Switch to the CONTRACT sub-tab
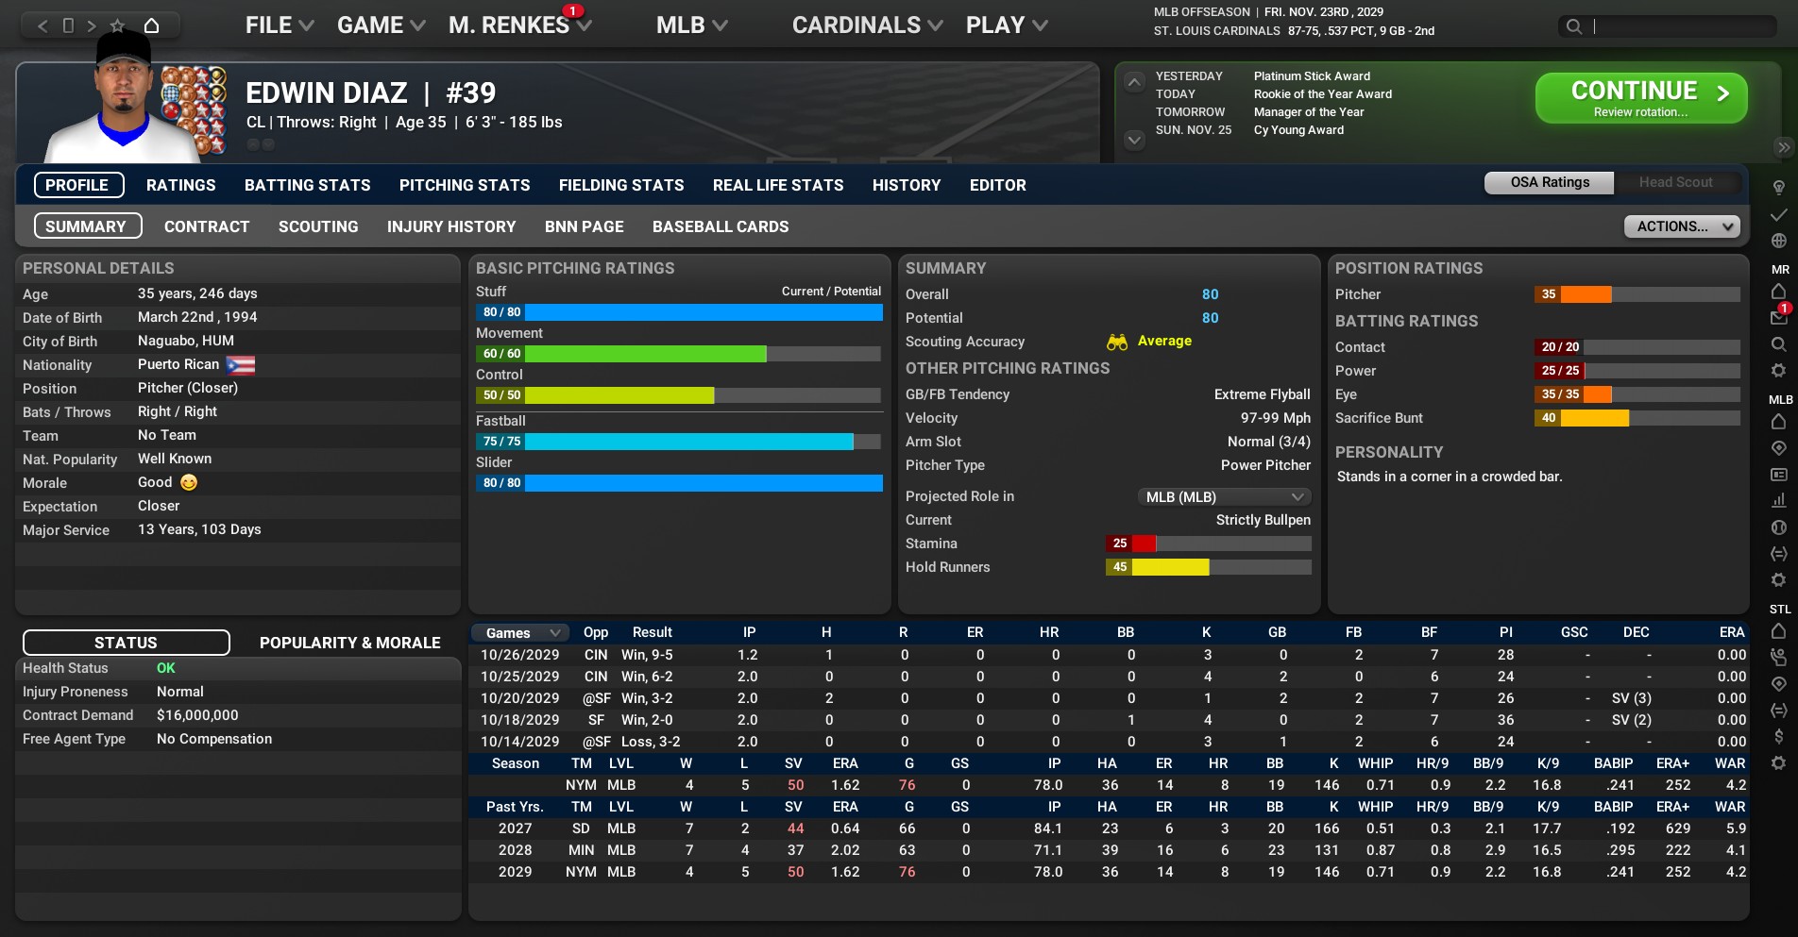 207,226
